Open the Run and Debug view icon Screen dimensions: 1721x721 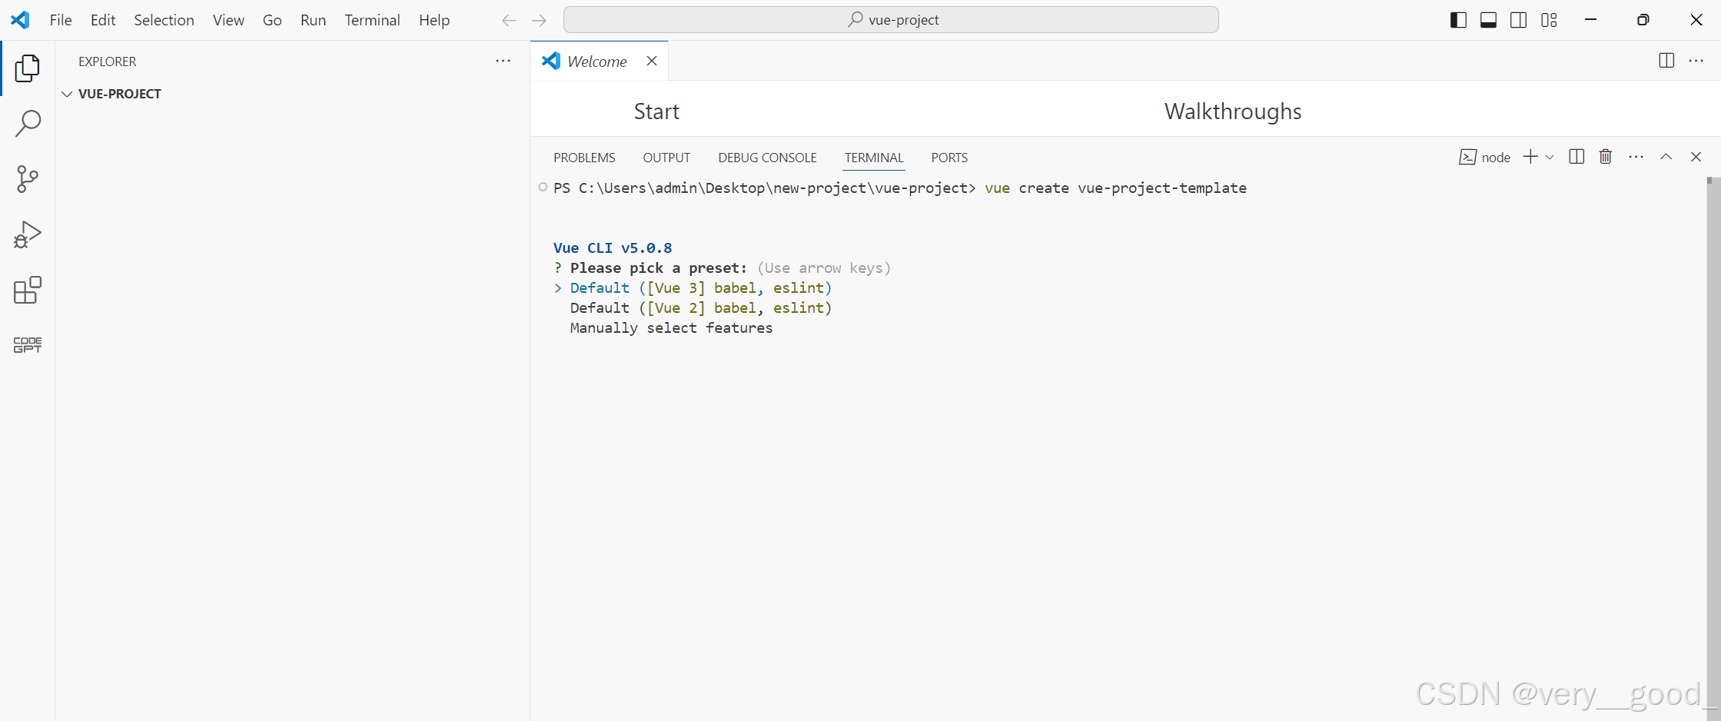pyautogui.click(x=28, y=234)
